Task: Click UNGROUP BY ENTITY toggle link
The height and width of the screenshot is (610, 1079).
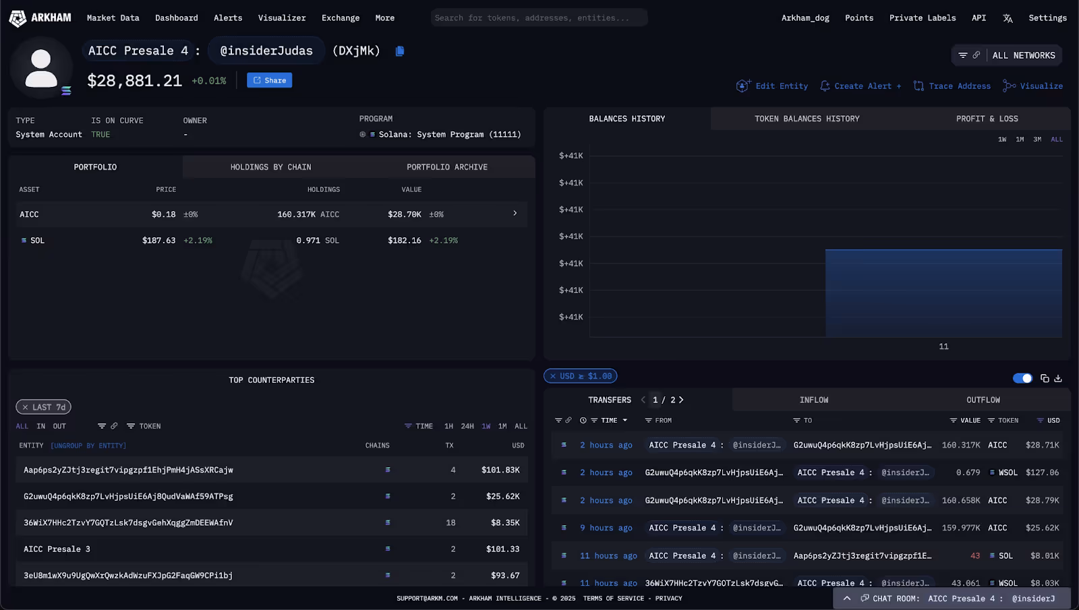Action: click(x=88, y=446)
